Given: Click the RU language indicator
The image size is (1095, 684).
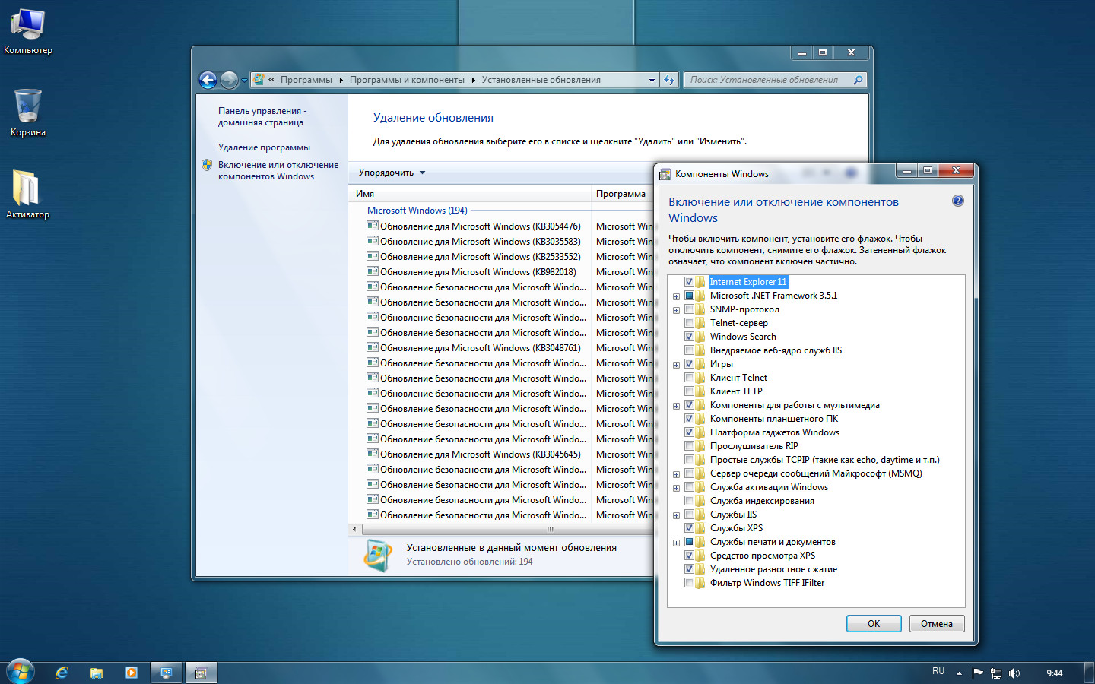Looking at the screenshot, I should (x=938, y=672).
